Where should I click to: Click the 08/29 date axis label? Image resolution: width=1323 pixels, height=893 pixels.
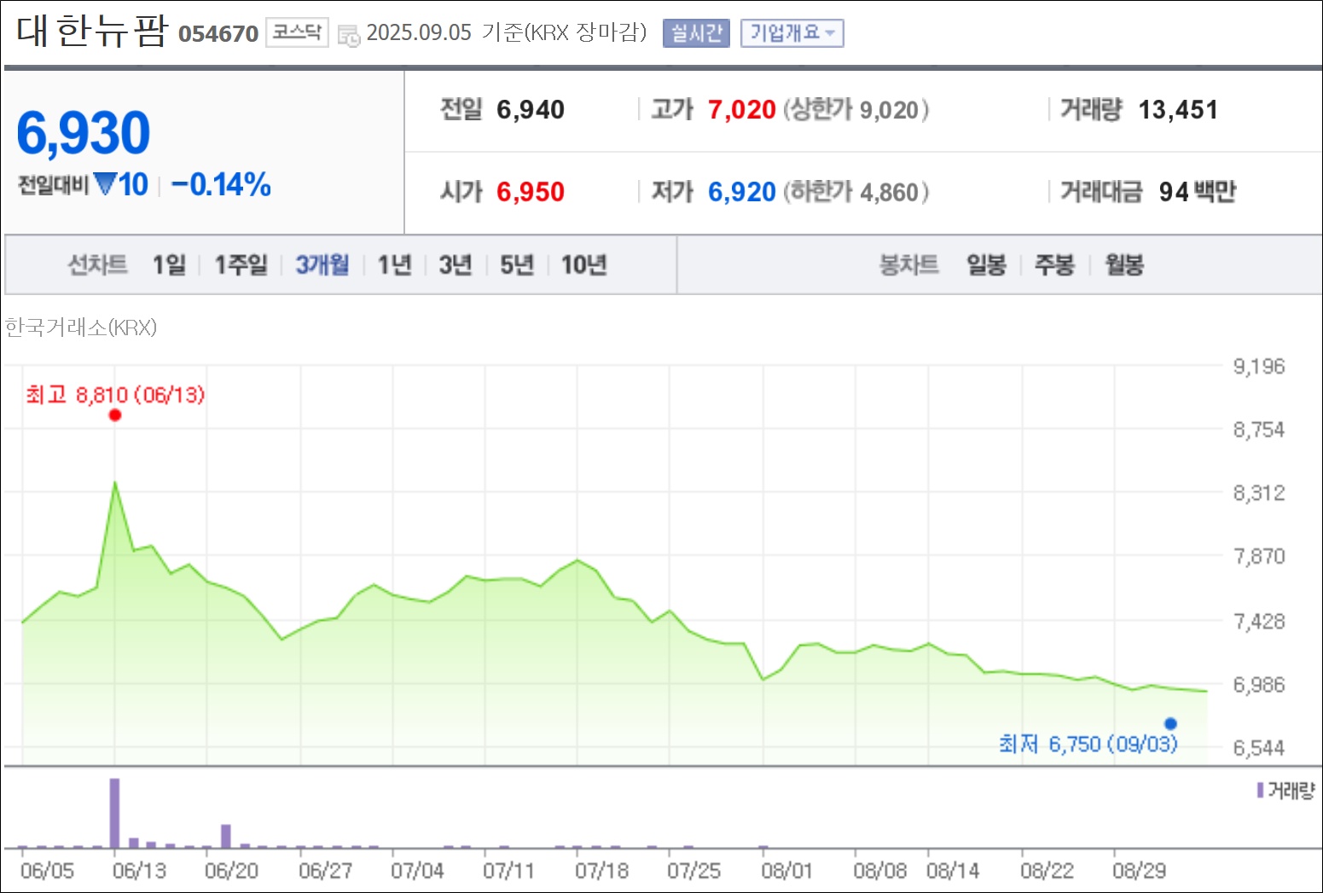(1139, 871)
